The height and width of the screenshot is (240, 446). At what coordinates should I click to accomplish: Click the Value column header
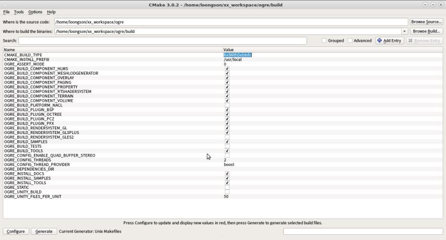click(333, 50)
